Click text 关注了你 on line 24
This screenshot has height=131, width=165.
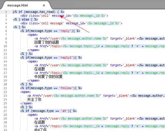[x=34, y=100]
